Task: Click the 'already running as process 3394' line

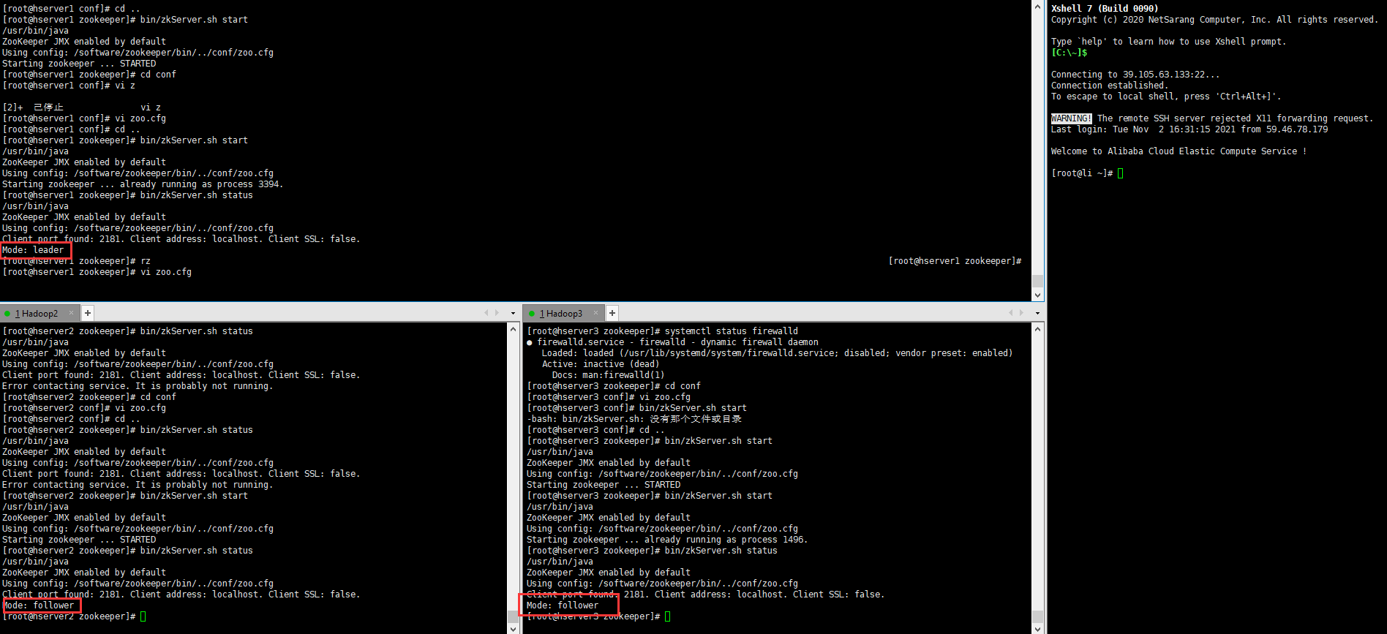Action: pos(143,184)
